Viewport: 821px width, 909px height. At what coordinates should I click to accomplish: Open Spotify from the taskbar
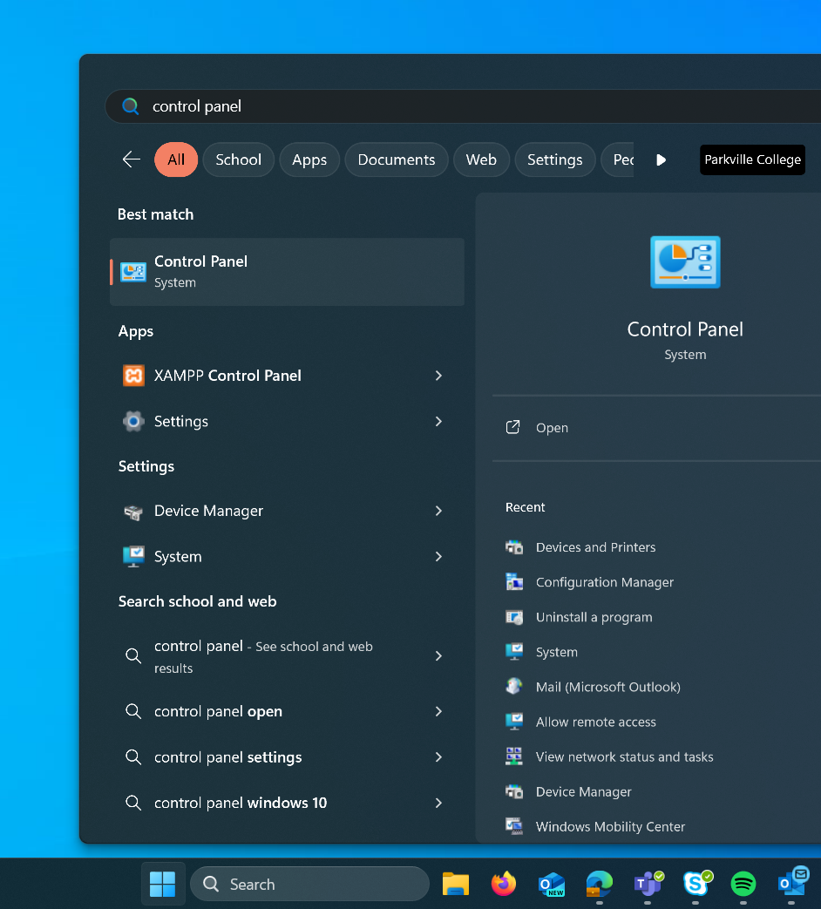coord(743,884)
